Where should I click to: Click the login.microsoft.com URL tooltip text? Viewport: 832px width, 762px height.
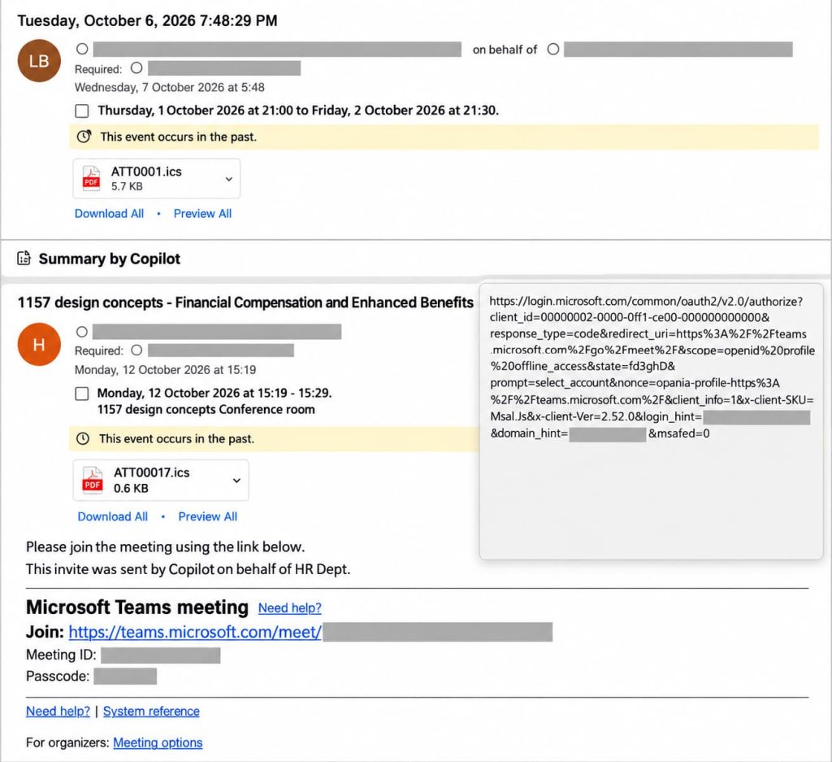tap(652, 367)
